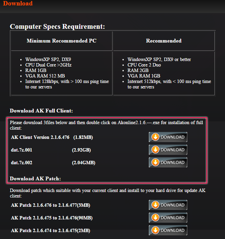225x239 pixels.
Task: Click the dat.7z.002 file name
Action: click(x=22, y=163)
